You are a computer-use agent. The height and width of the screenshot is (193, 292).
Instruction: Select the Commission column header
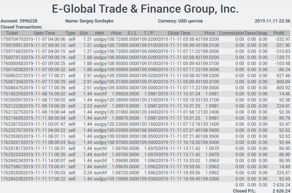point(232,33)
